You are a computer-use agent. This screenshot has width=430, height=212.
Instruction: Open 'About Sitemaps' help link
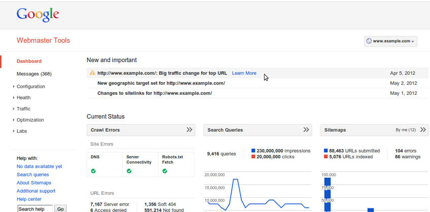[34, 183]
